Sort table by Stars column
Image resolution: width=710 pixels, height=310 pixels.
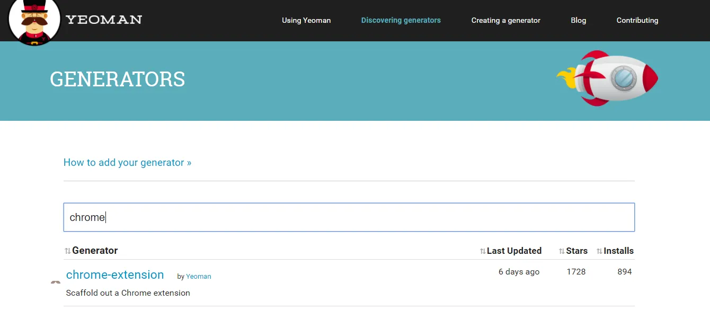(x=576, y=251)
